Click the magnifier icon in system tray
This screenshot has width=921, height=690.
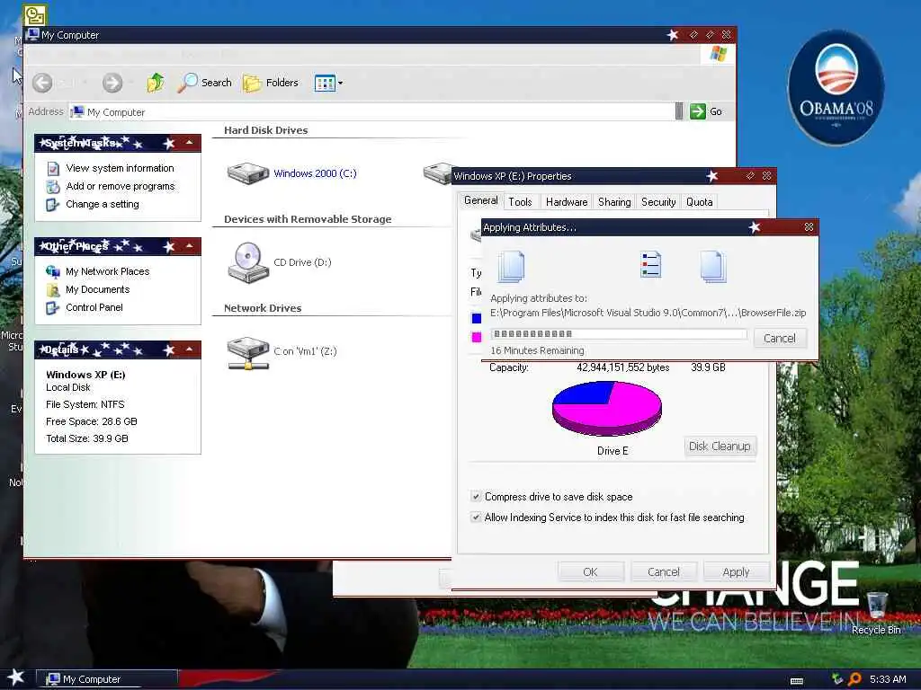854,679
